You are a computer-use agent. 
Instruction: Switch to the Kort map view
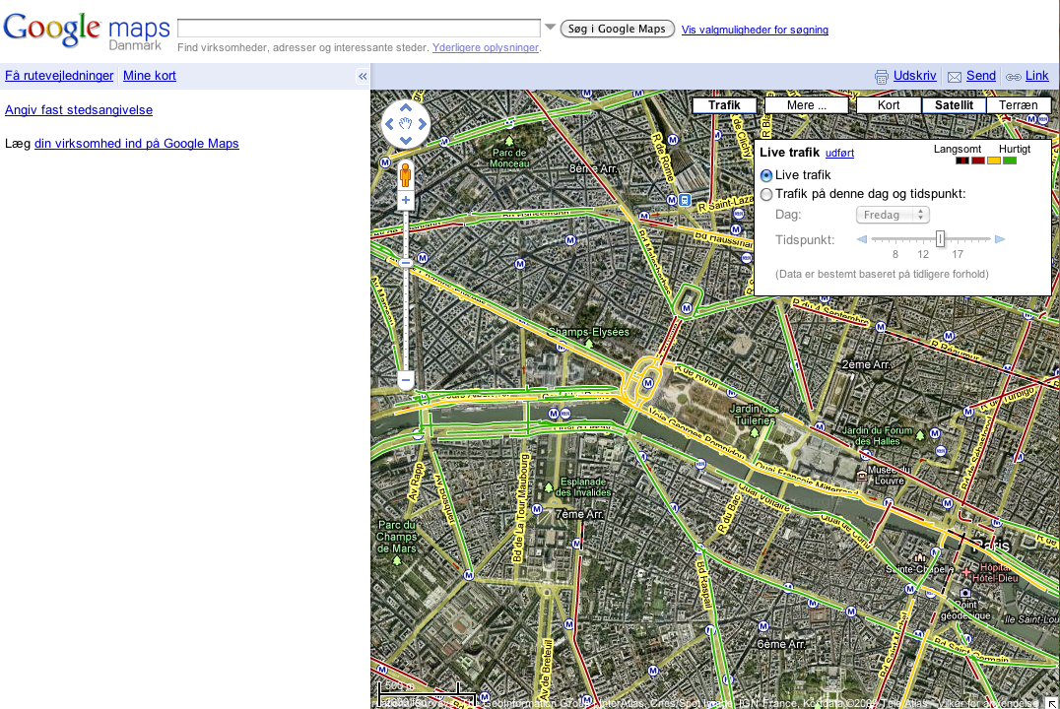pos(889,105)
